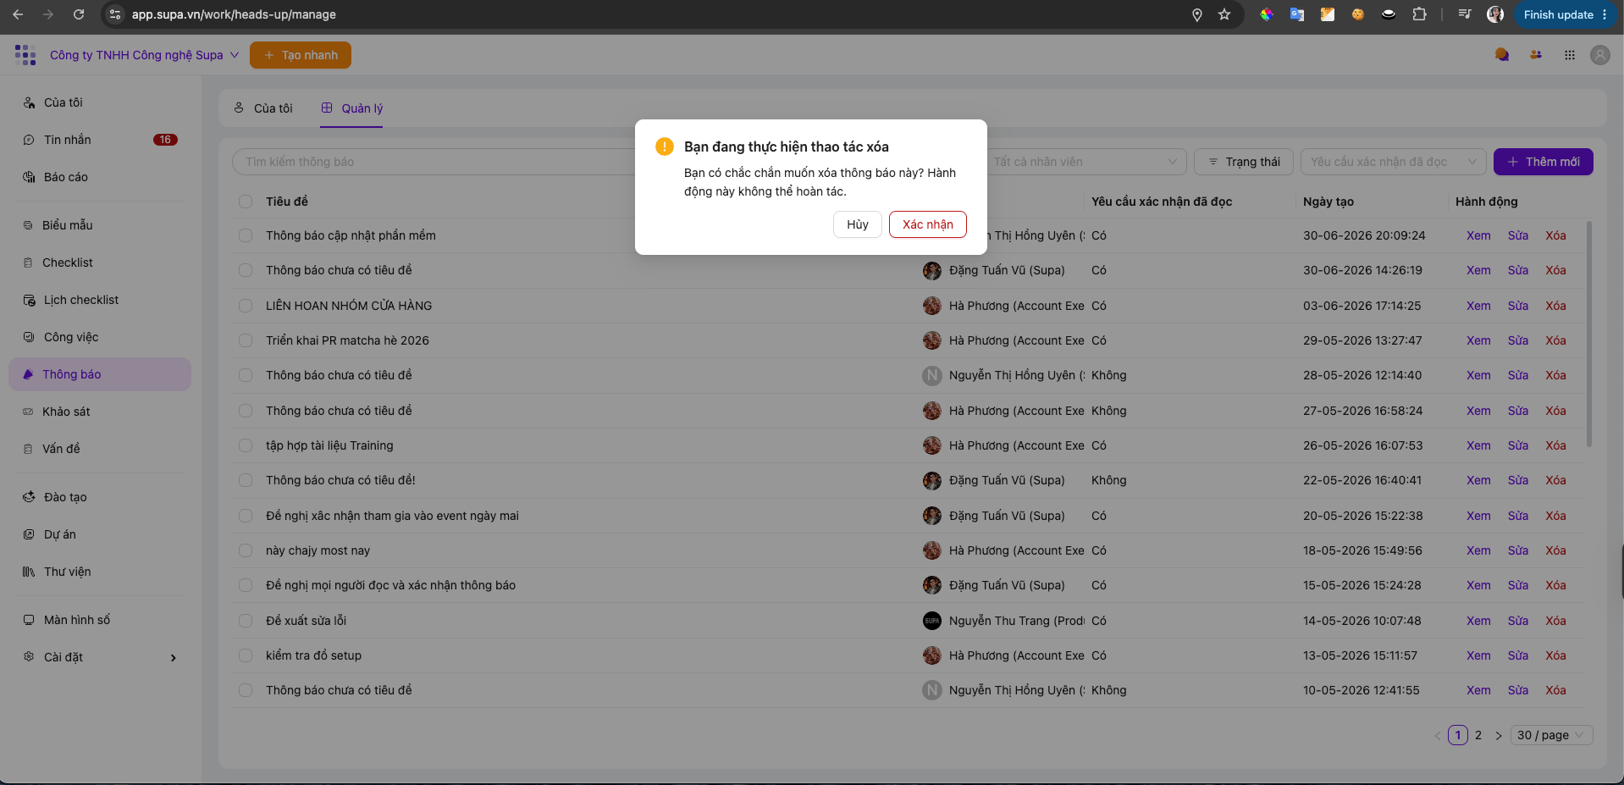Check the row kiểm tra đồ setup
Image resolution: width=1624 pixels, height=785 pixels.
246,655
